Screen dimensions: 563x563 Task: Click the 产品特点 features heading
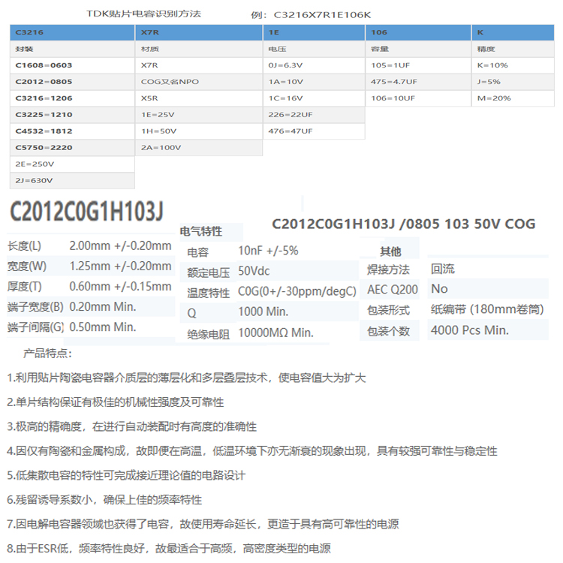[x=49, y=354]
